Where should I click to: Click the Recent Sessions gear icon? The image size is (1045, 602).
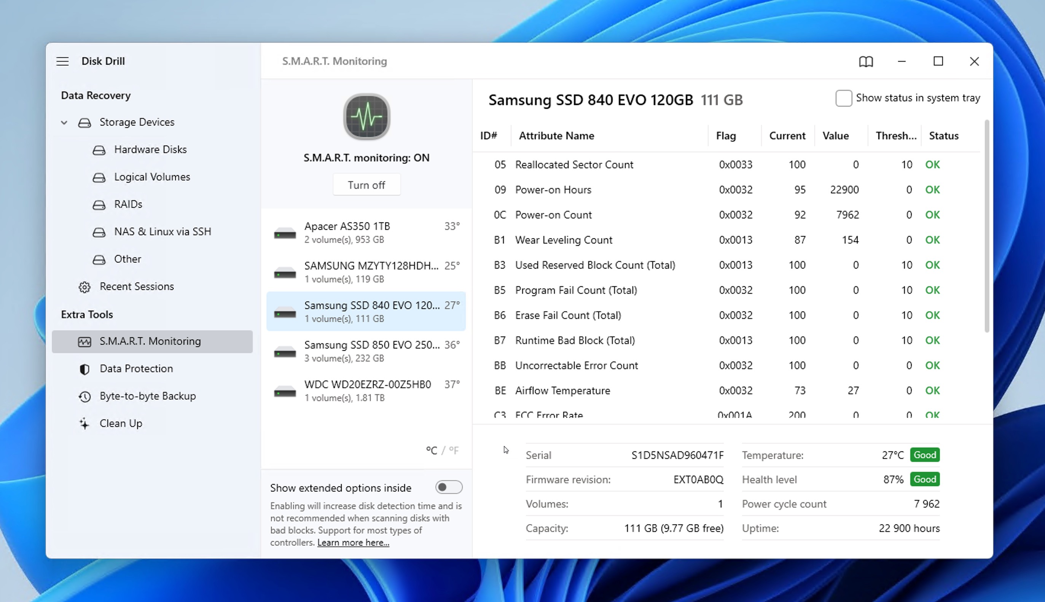click(x=85, y=287)
